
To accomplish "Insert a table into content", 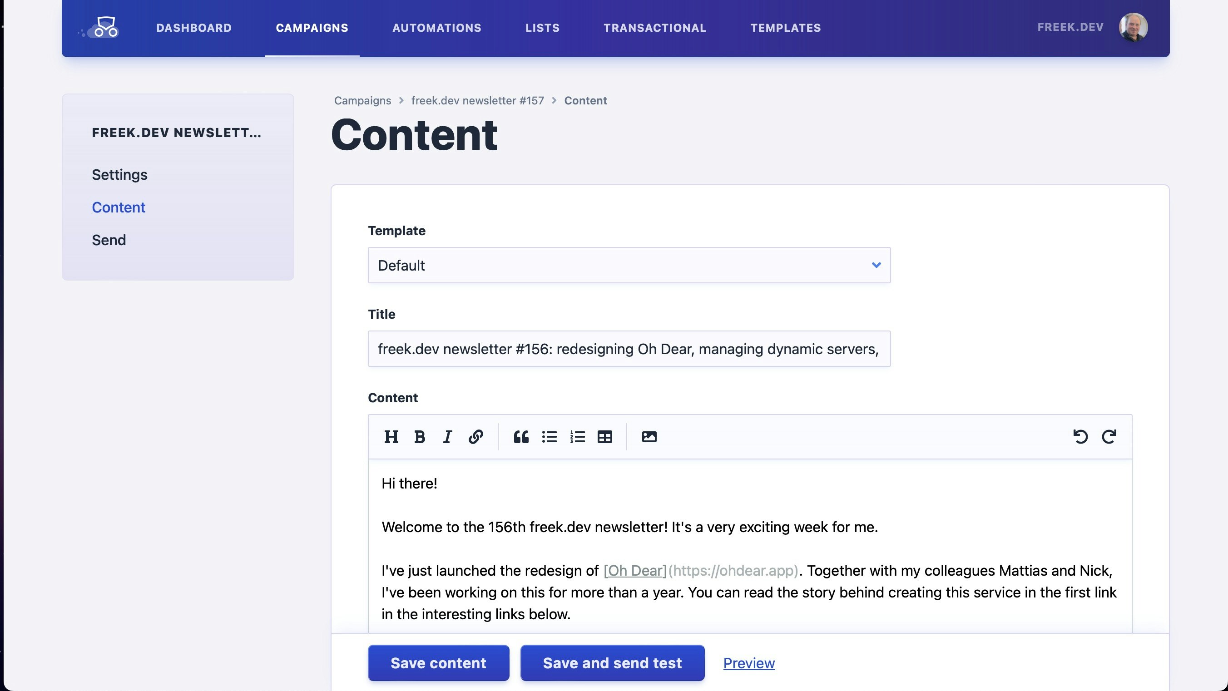I will tap(605, 436).
